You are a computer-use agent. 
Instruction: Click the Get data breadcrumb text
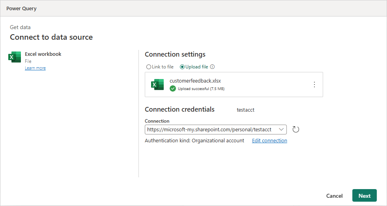click(20, 27)
